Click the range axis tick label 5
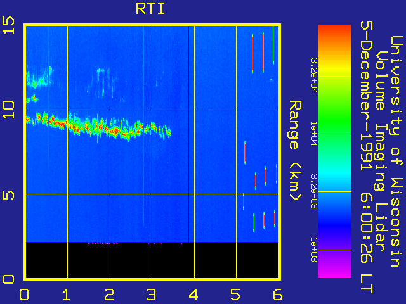This screenshot has width=406, height=304. click(x=8, y=194)
